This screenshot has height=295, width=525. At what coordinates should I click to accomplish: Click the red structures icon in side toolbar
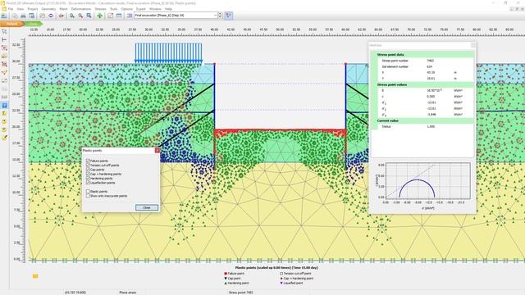[4, 64]
